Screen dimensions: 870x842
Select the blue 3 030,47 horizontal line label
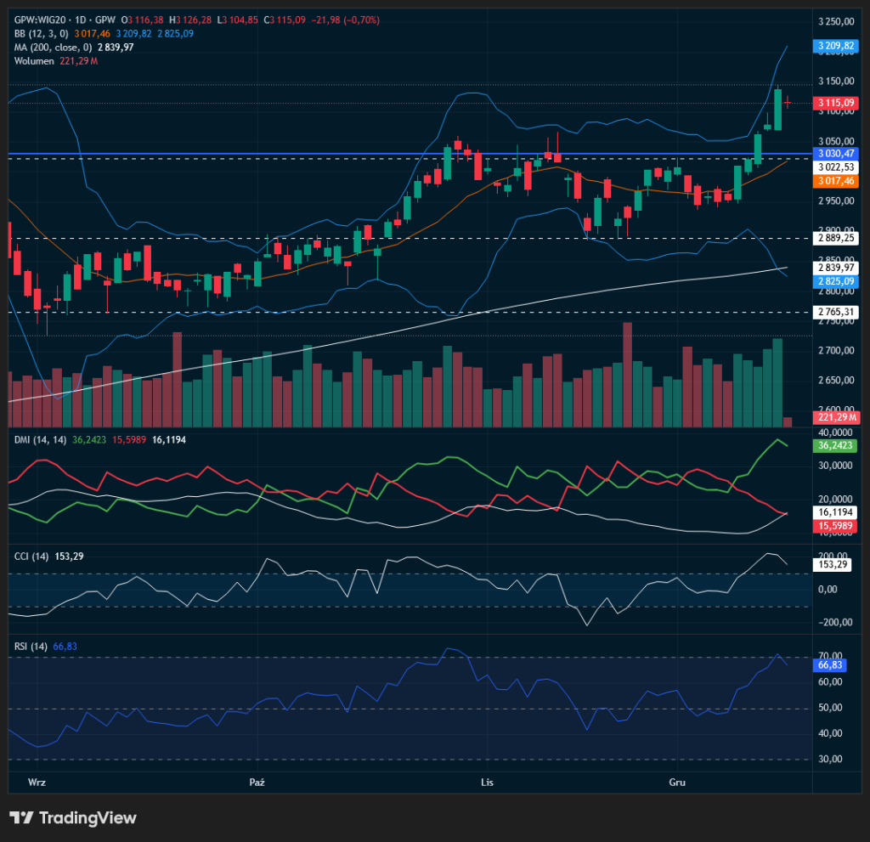coord(836,153)
